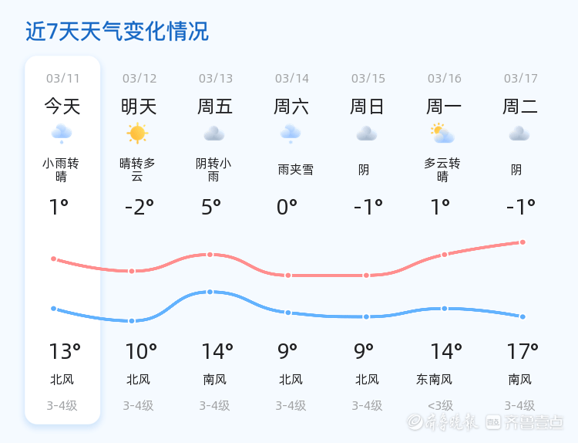Click Tuesday's overcast cloud icon

pyautogui.click(x=519, y=134)
